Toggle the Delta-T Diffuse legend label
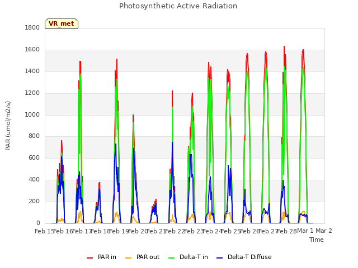 point(249,257)
